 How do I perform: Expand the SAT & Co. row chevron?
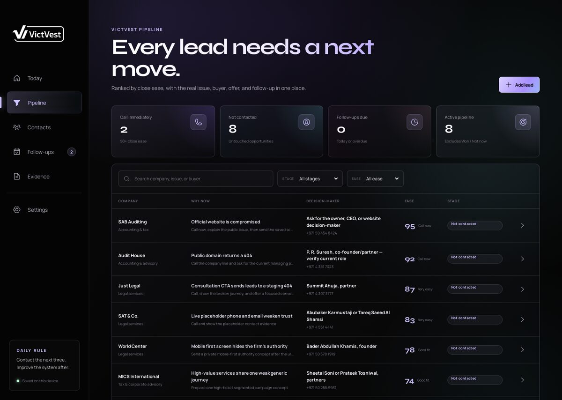pyautogui.click(x=523, y=319)
